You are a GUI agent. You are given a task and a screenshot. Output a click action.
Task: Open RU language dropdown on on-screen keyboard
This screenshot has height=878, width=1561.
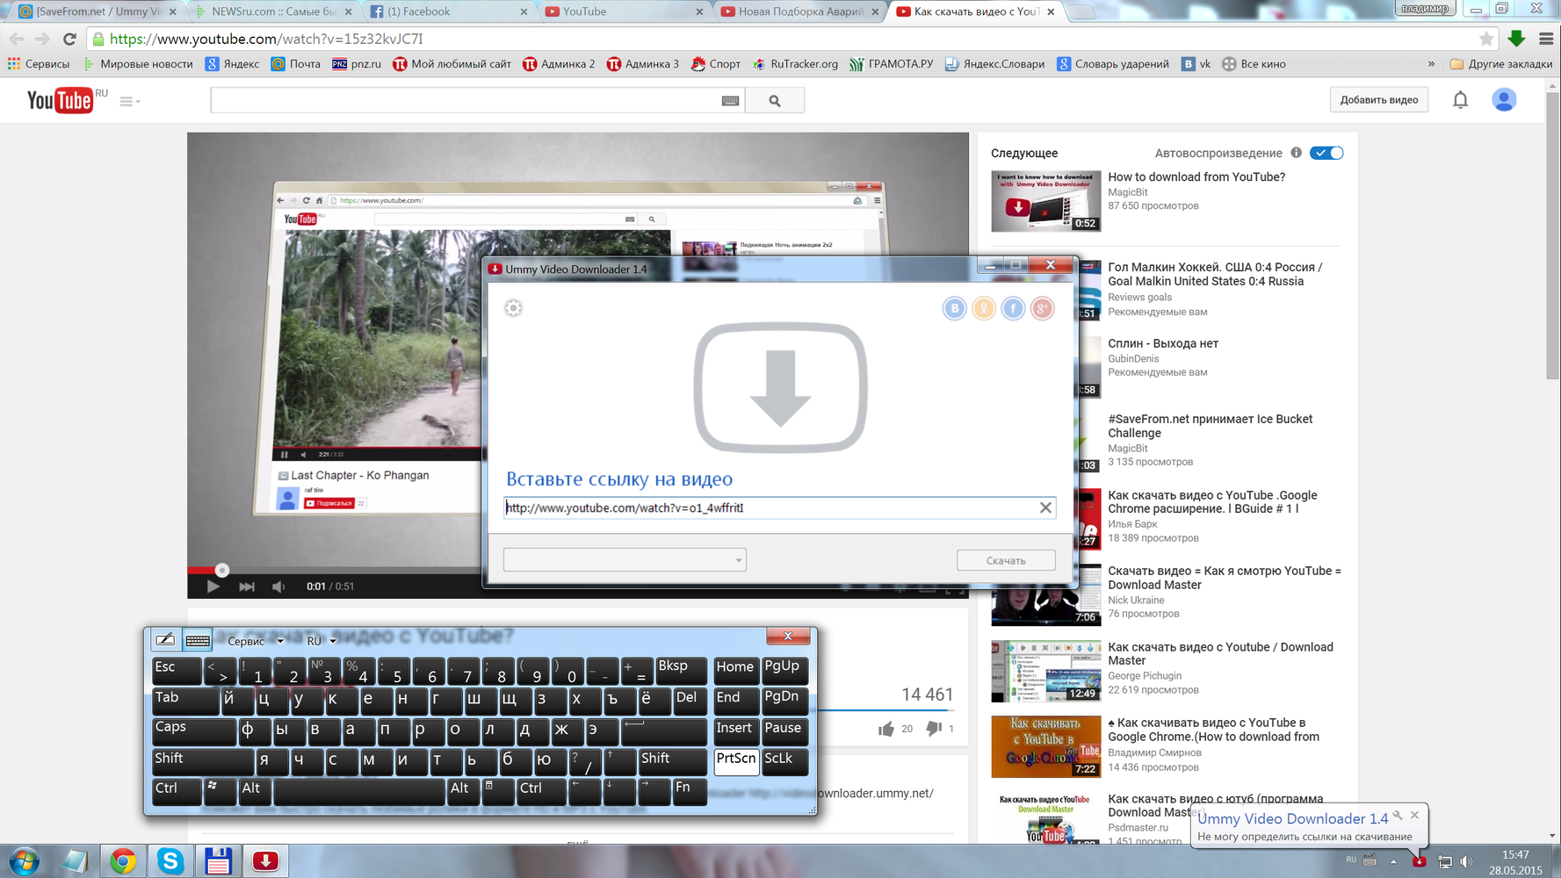321,641
